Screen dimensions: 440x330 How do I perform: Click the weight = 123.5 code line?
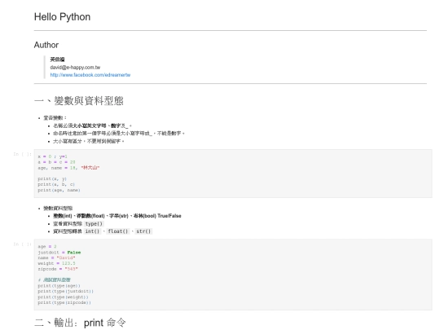(x=56, y=263)
